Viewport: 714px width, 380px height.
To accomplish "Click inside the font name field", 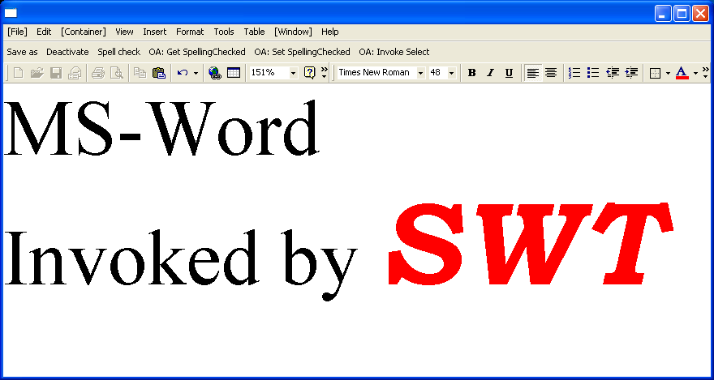I will [x=376, y=73].
